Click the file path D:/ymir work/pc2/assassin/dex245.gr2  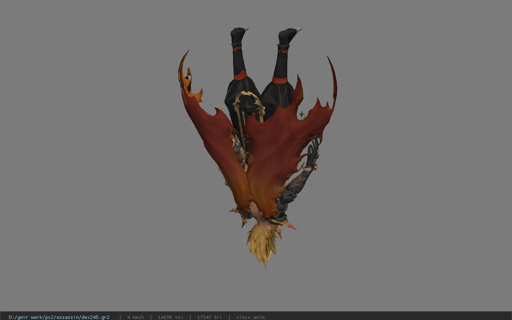[x=59, y=317]
